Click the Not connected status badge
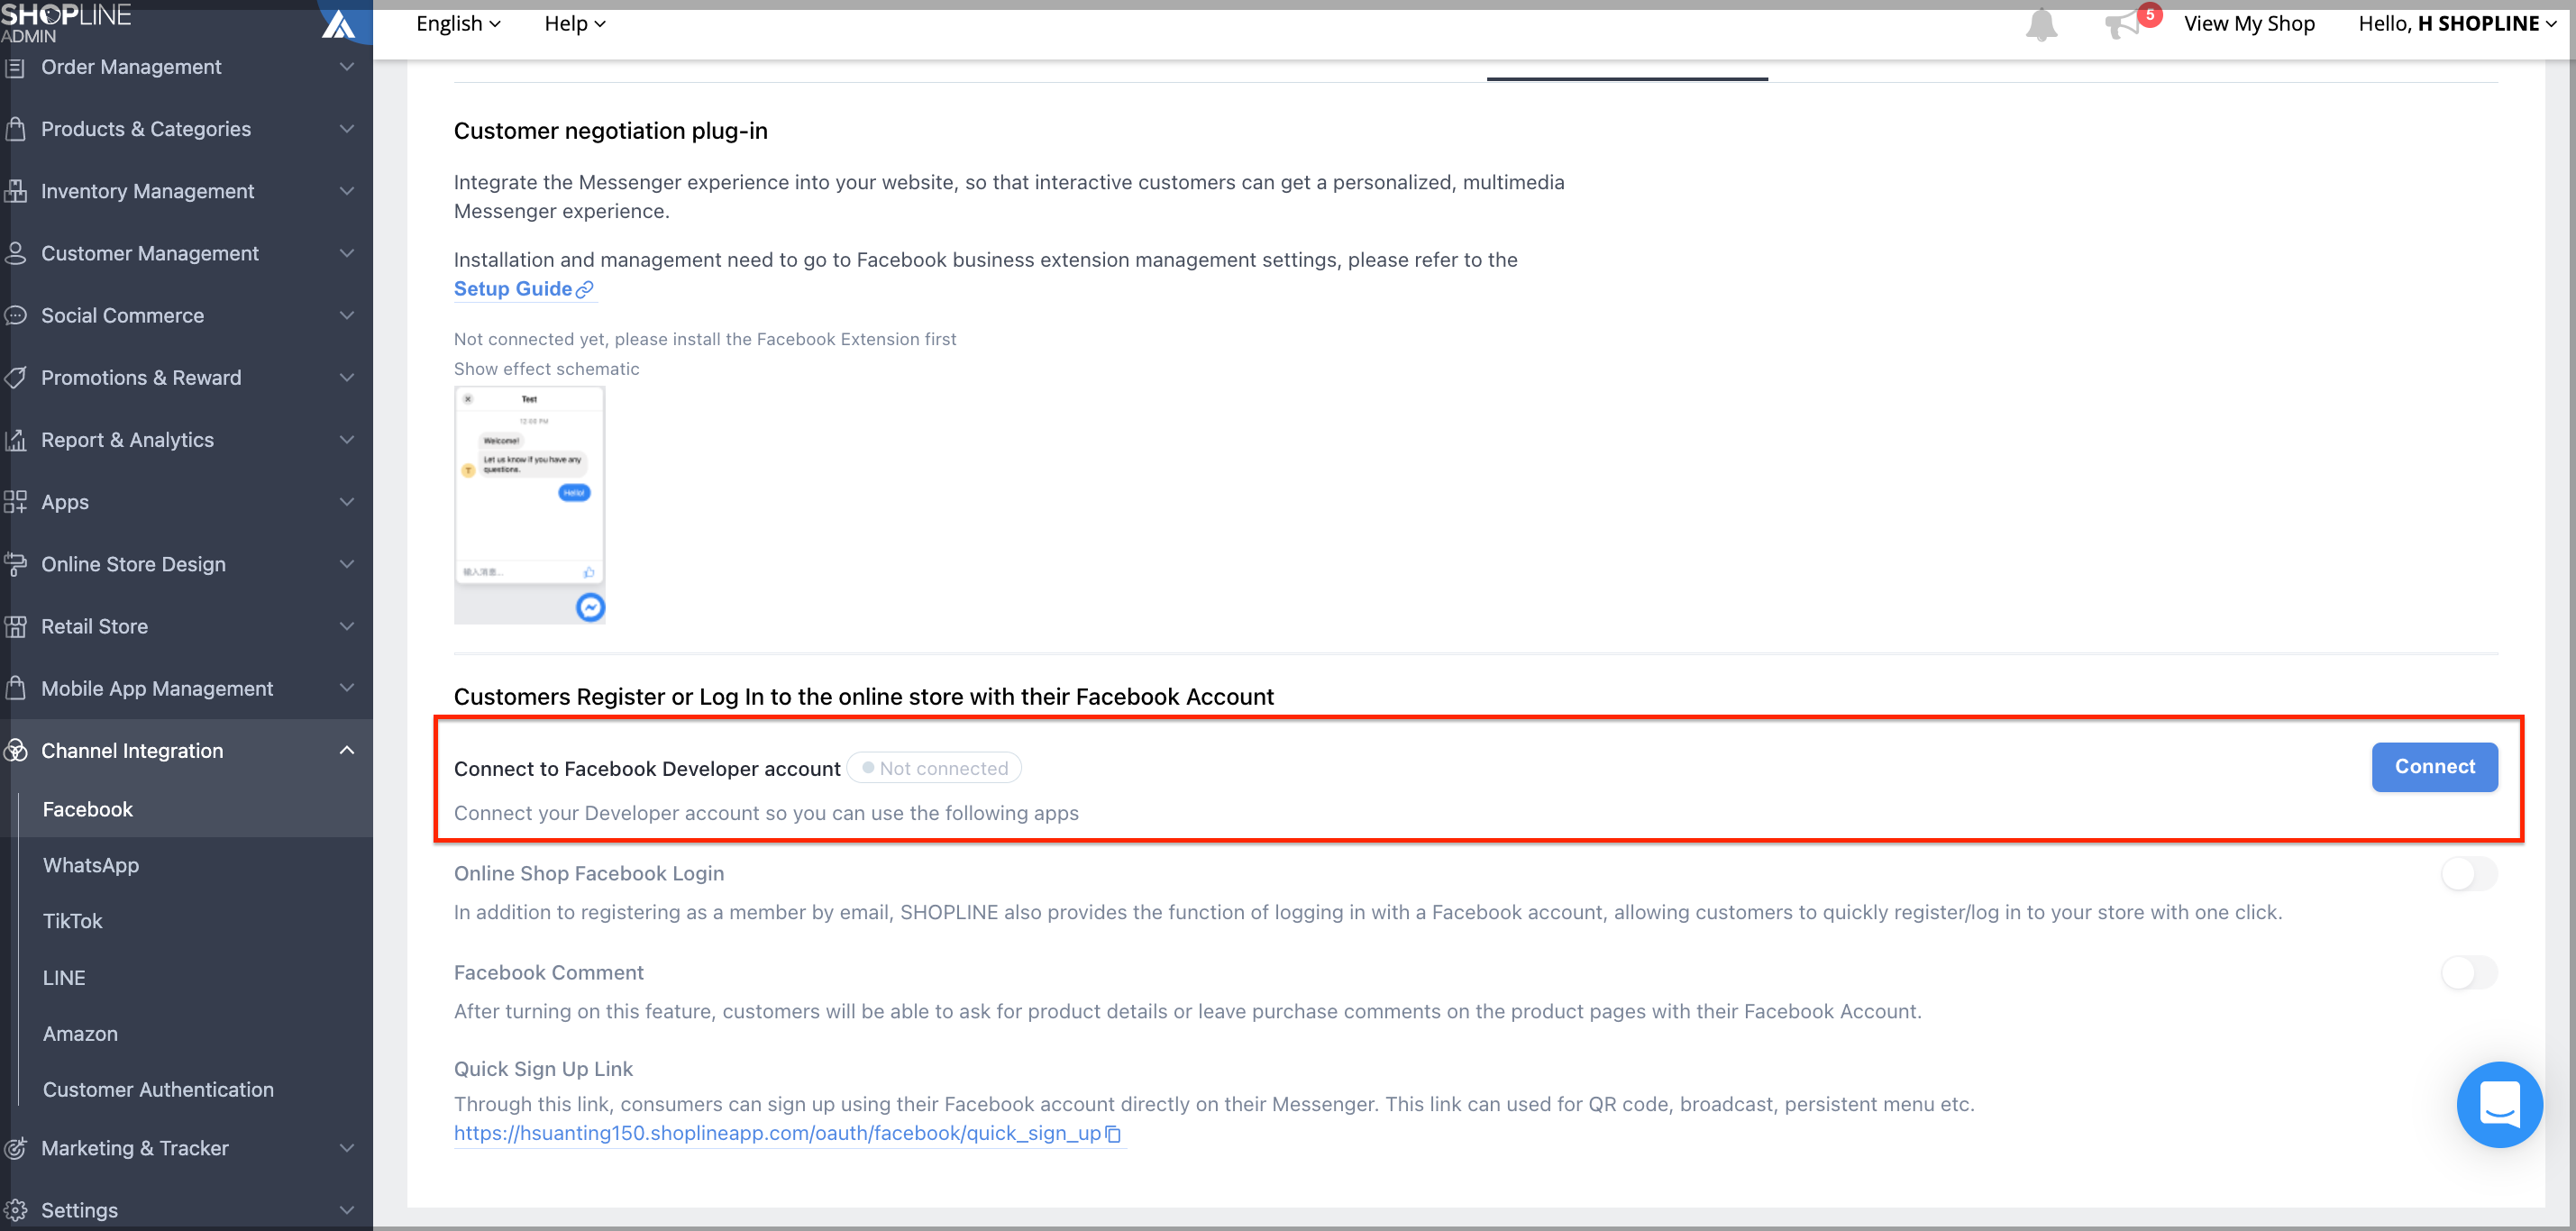Viewport: 2576px width, 1231px height. [934, 768]
